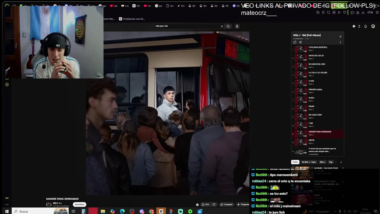Select the 'A VOS' playlist entry

coord(318,83)
